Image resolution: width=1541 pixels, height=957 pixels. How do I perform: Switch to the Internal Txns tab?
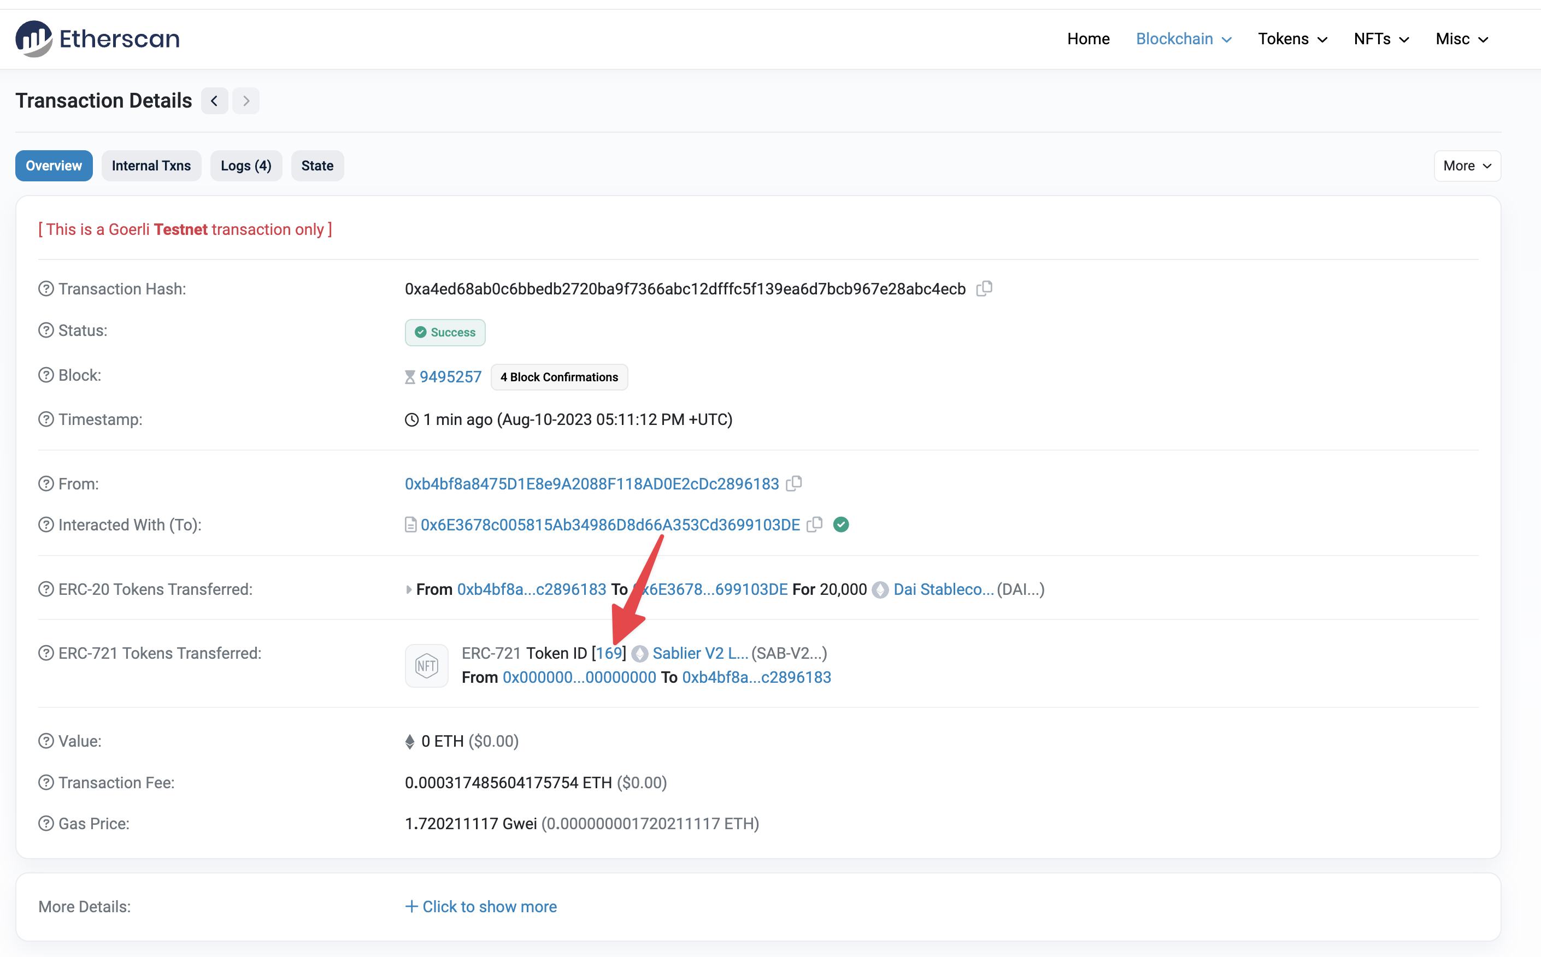coord(151,166)
